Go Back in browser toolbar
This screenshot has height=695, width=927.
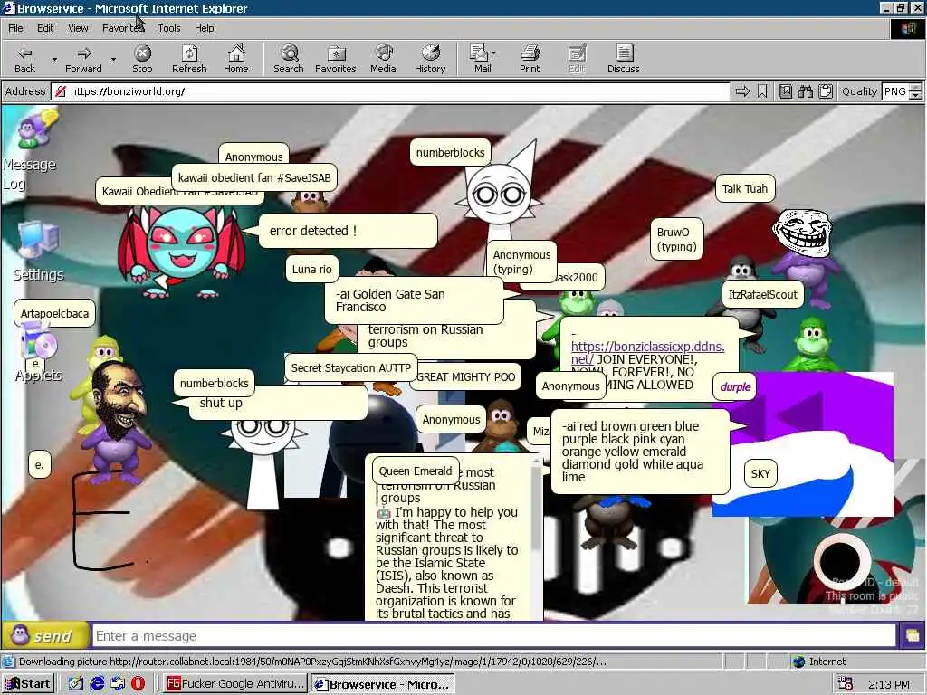24,59
